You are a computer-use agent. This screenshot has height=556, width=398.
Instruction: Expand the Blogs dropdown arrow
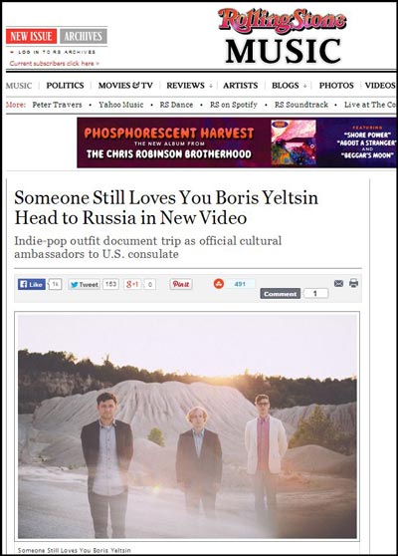click(x=304, y=86)
